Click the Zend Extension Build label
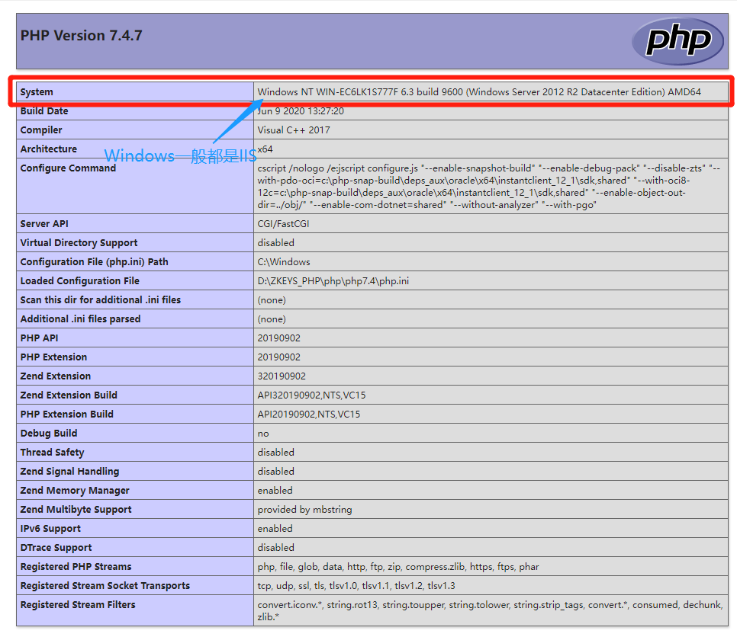Screen dimensions: 737x637 pos(69,395)
